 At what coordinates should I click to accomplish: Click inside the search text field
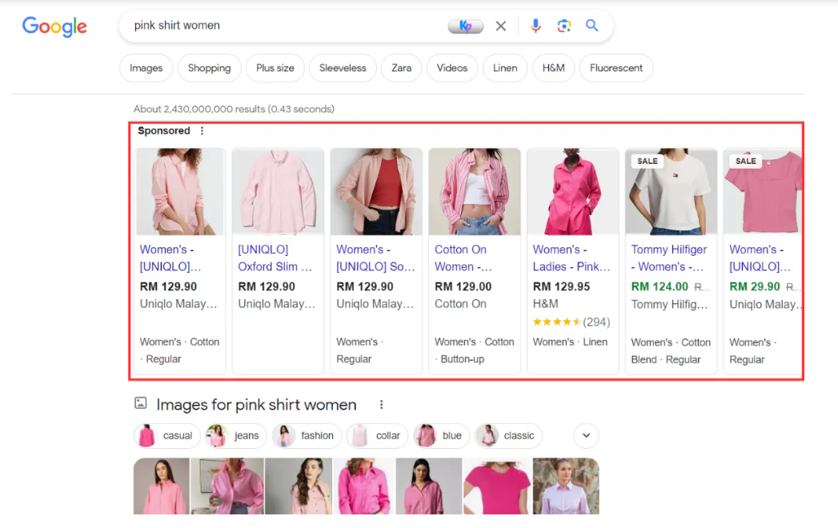coord(286,26)
